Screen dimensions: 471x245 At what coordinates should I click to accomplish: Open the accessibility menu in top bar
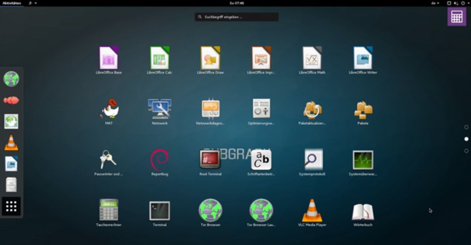click(x=33, y=3)
